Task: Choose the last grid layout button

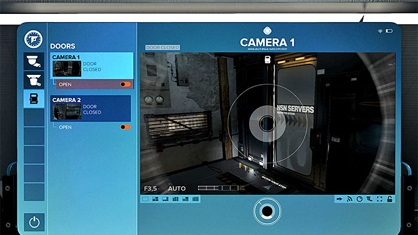Action: tap(196, 199)
